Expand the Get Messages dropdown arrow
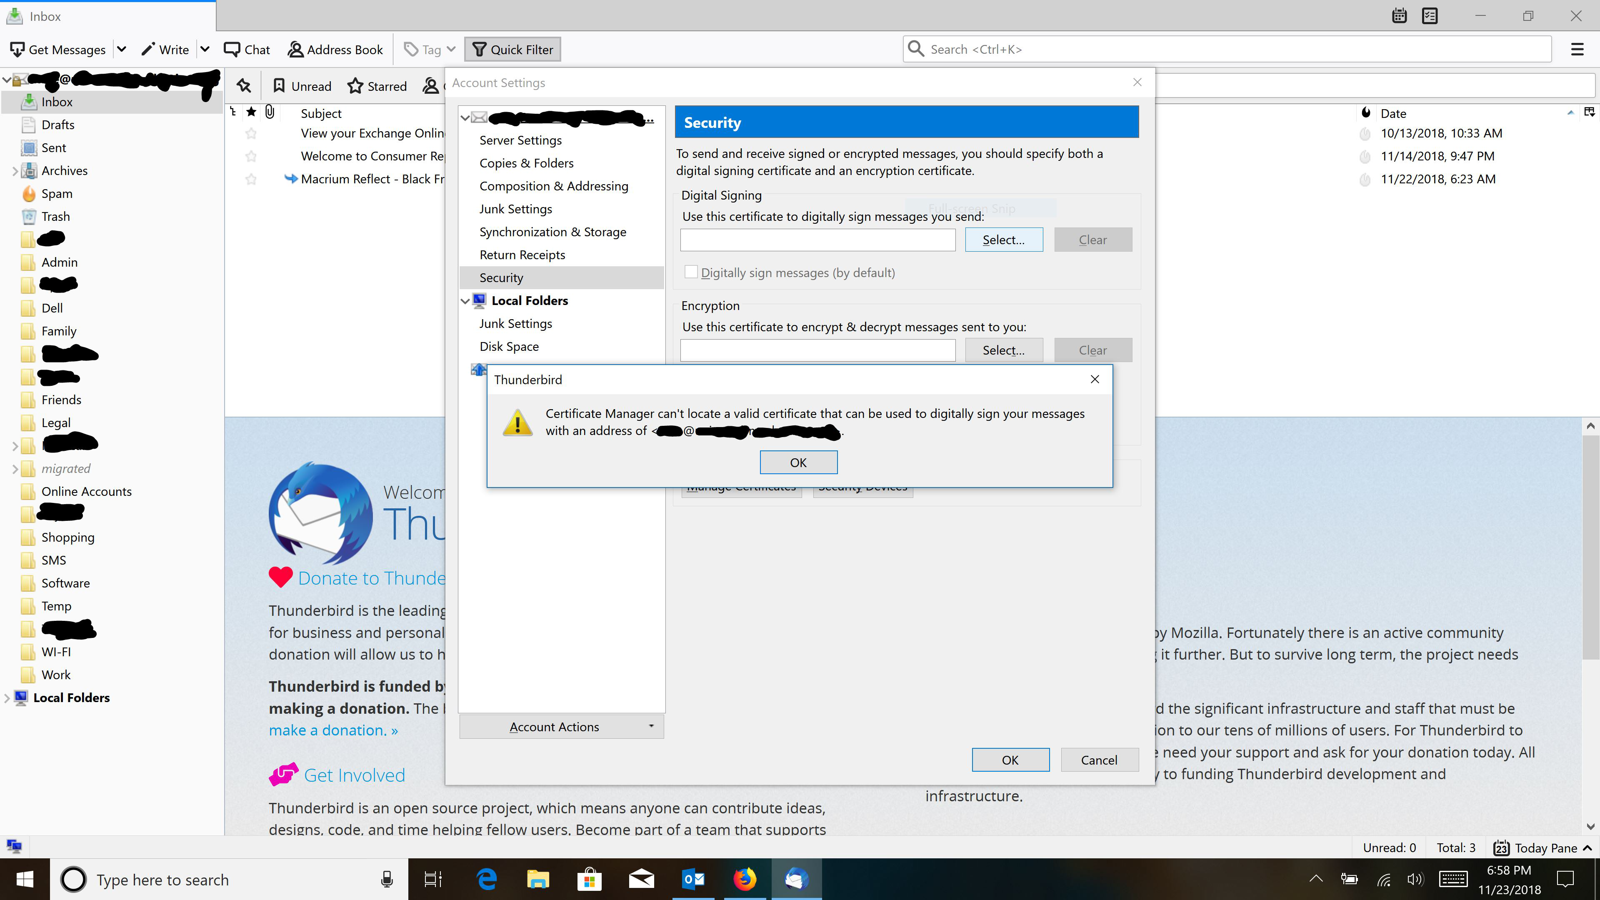The image size is (1600, 900). (122, 50)
